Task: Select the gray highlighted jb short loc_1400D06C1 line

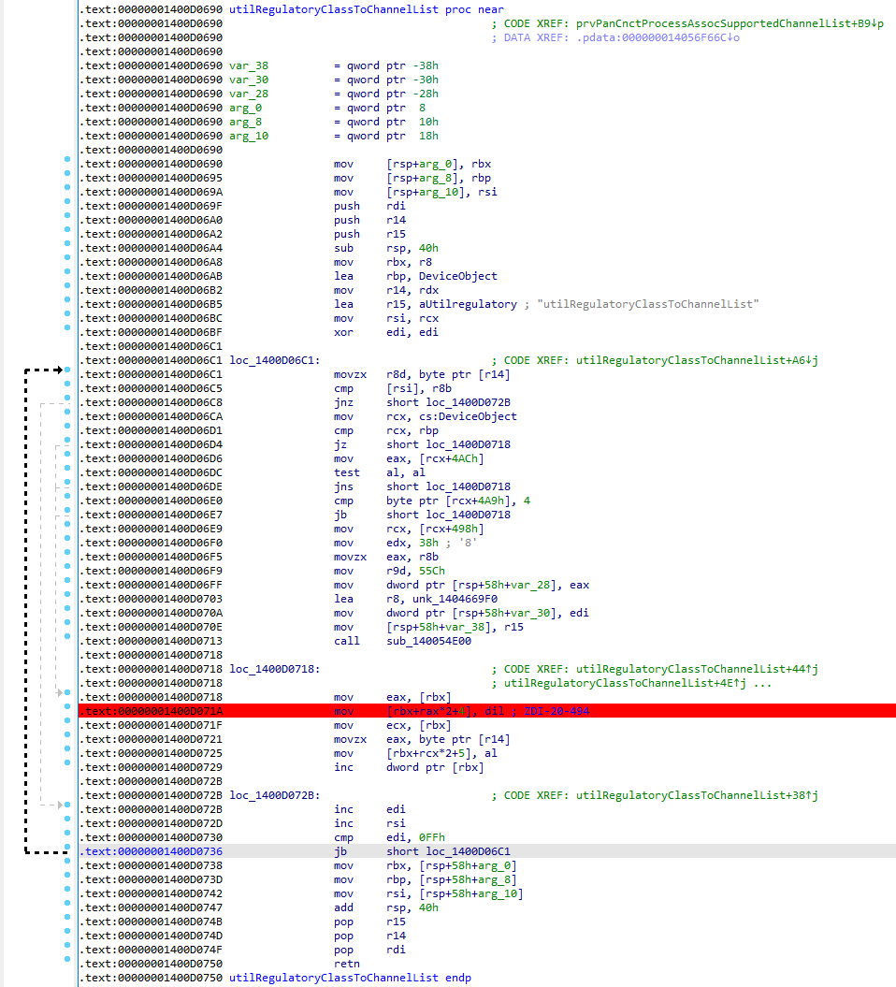Action: (448, 851)
